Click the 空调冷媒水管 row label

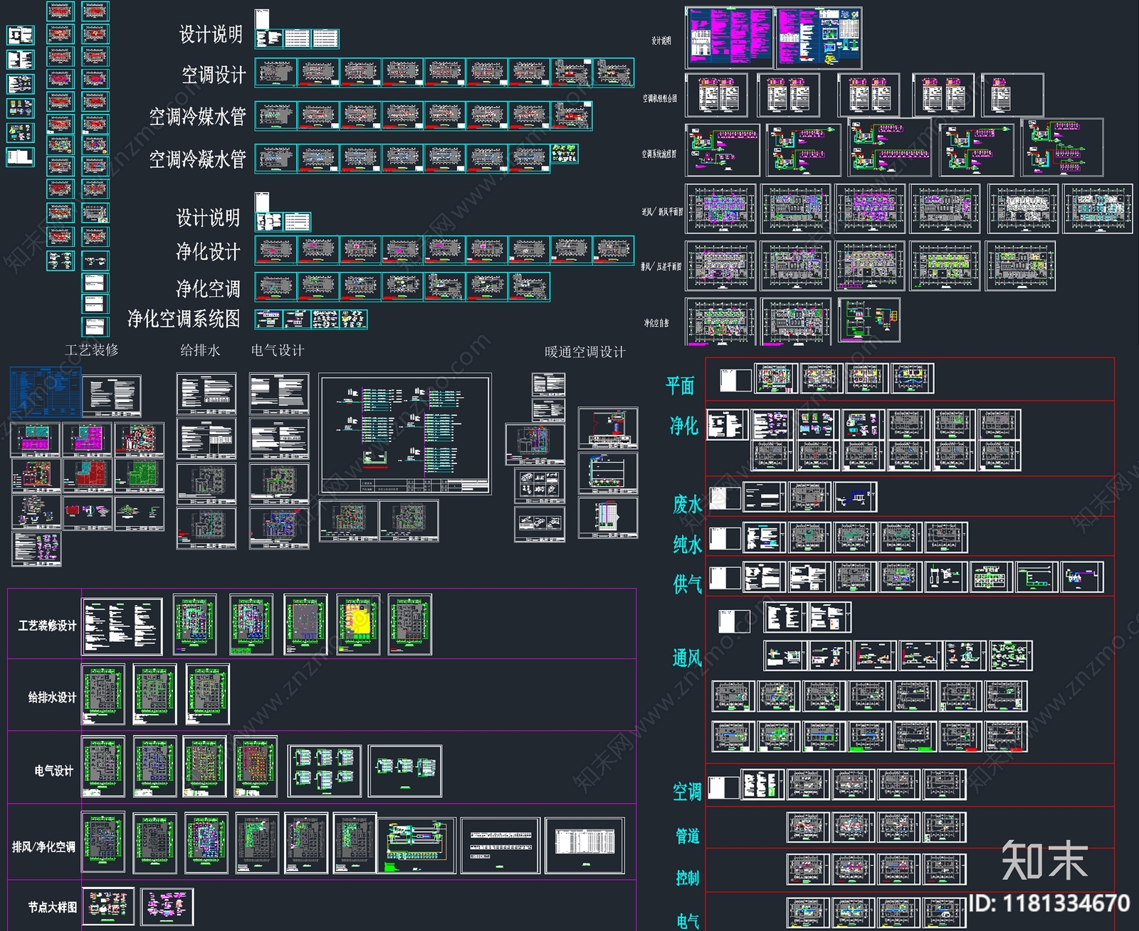point(197,116)
